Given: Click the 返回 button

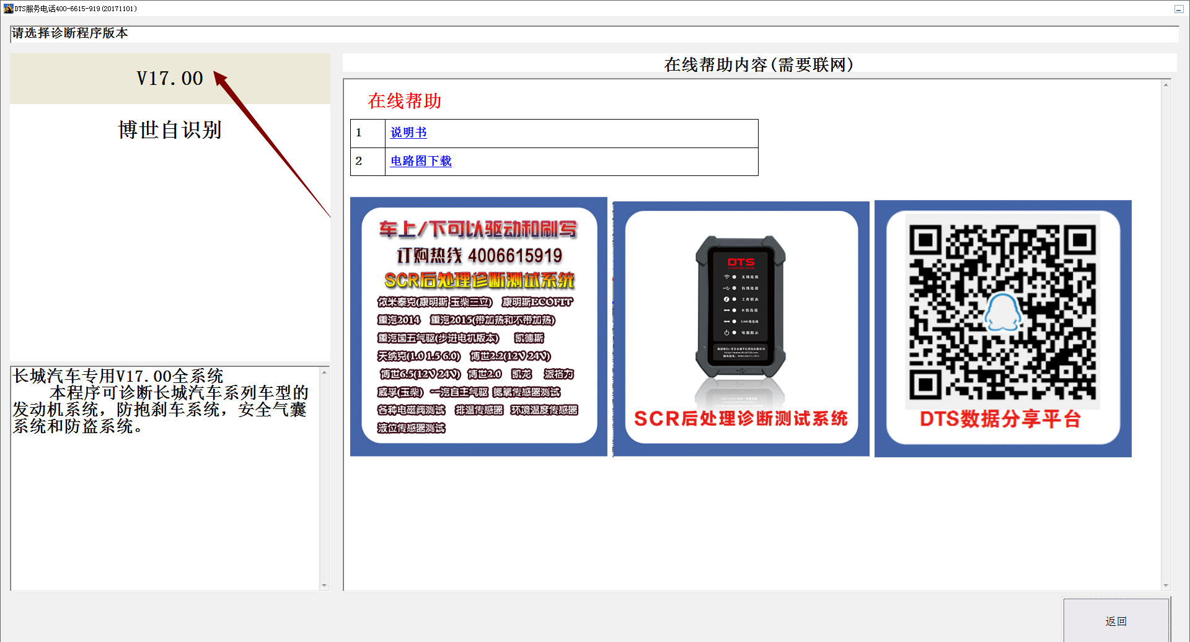Looking at the screenshot, I should click(x=1116, y=620).
